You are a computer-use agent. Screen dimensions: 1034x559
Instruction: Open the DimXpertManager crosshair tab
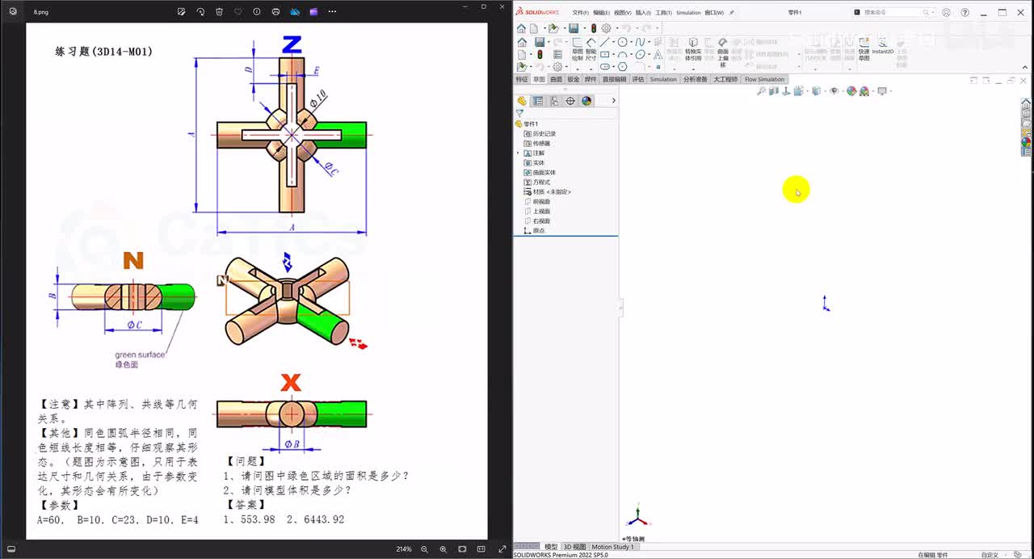tap(570, 101)
